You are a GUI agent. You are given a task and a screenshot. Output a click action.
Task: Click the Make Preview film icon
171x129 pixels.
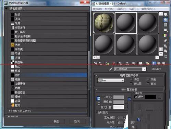(x=166, y=41)
